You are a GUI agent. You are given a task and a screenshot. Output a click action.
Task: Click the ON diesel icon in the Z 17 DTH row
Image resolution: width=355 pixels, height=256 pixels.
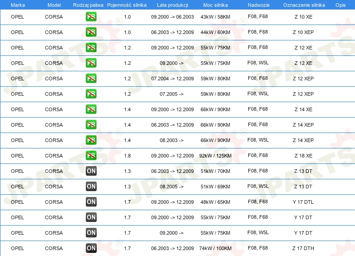pyautogui.click(x=91, y=248)
